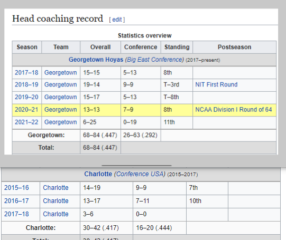Screen dimensions: 286x240
Task: Click Charlotte team link in 2016–17 row
Action: tap(56, 201)
